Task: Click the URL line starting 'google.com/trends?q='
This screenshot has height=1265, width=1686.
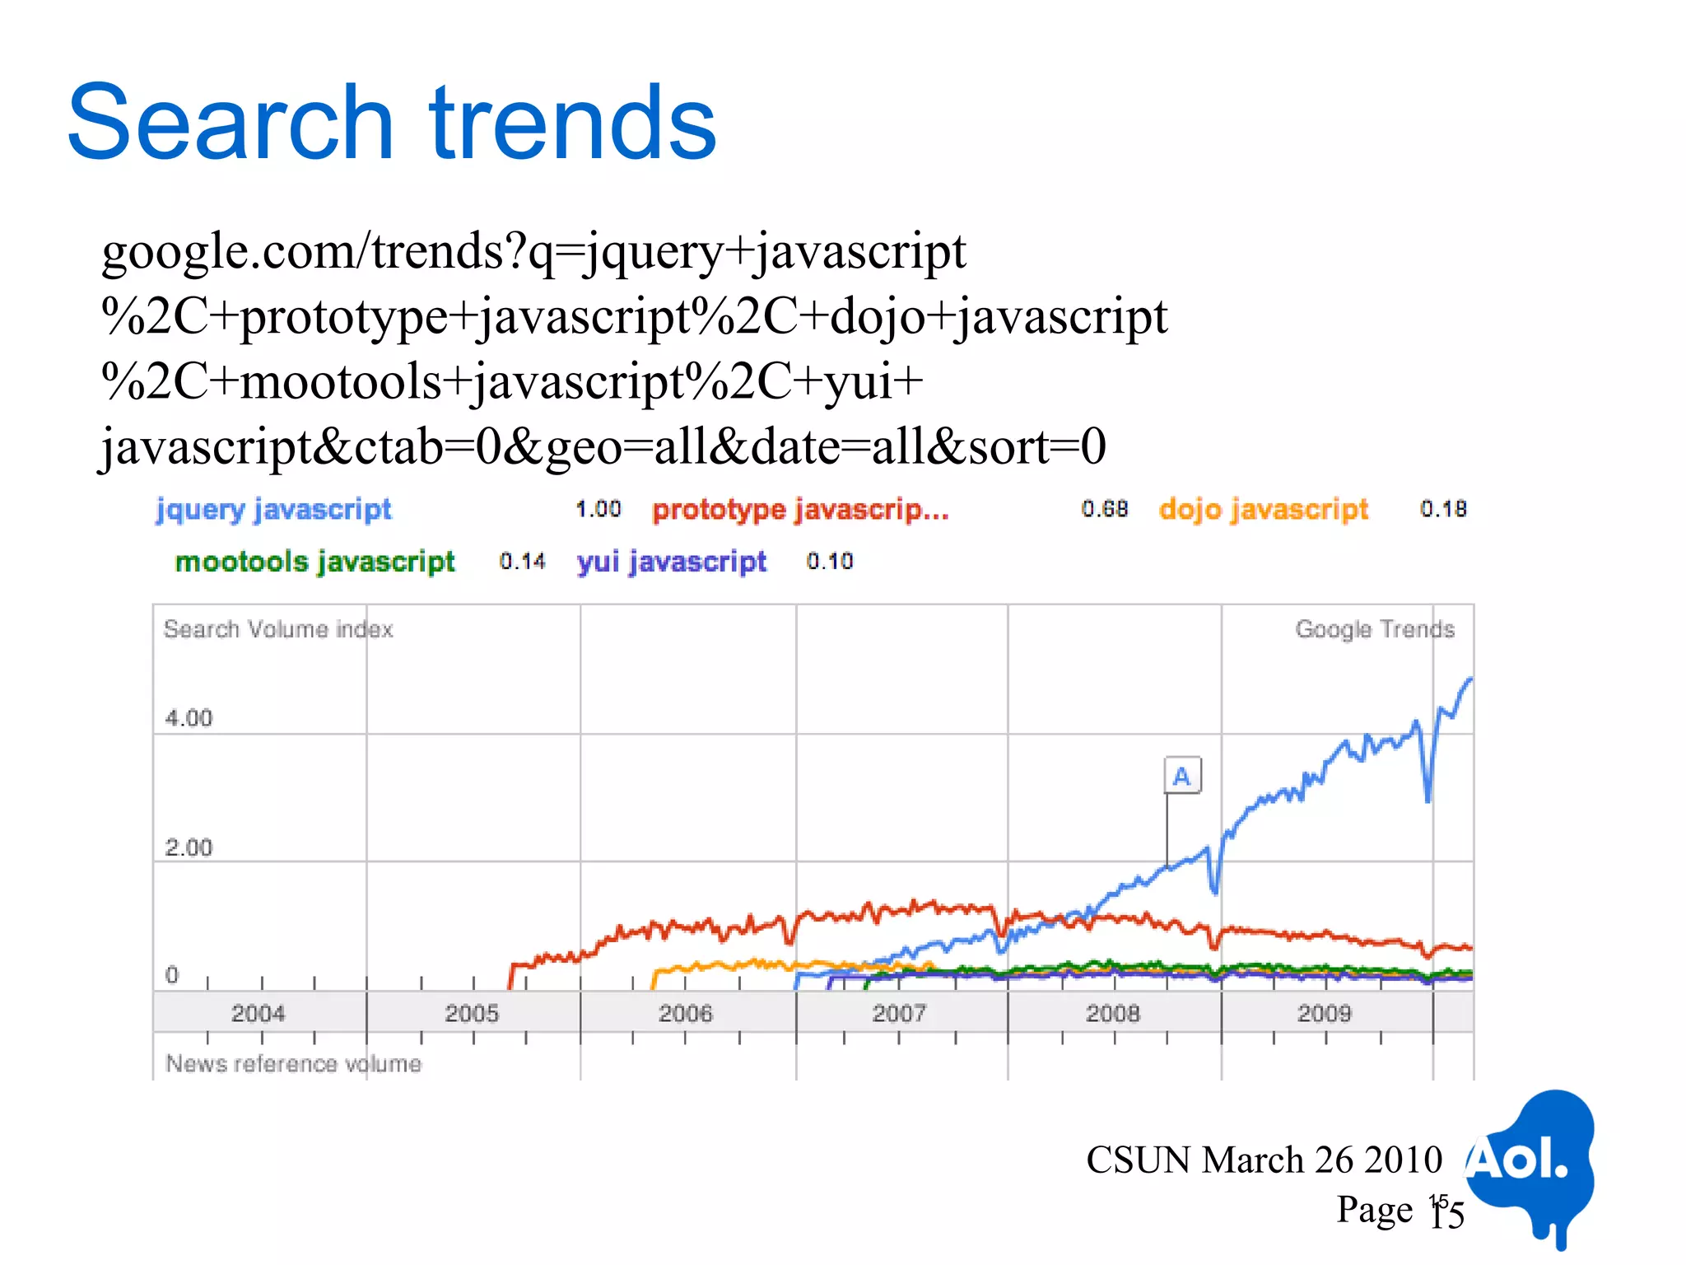Action: coord(533,252)
